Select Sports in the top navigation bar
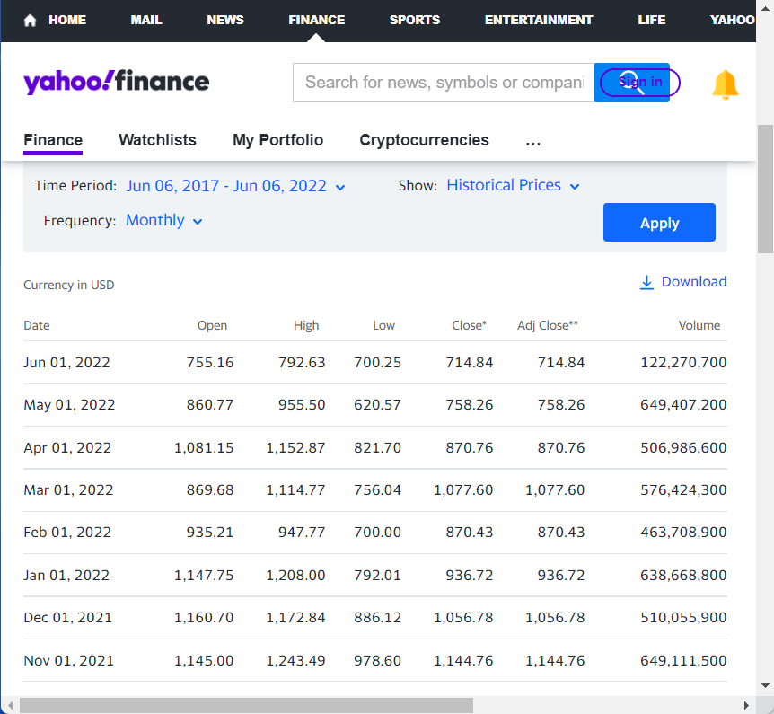 (414, 20)
